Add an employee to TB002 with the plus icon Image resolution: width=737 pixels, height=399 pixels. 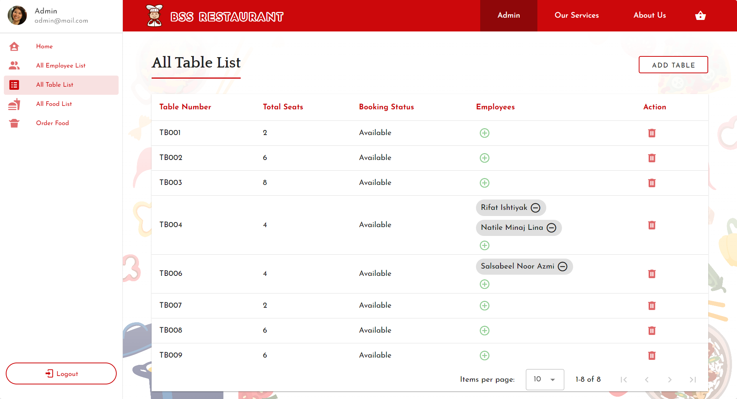[484, 158]
